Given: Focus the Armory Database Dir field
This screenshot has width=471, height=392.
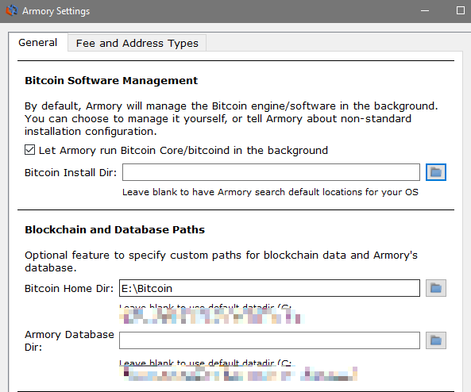Looking at the screenshot, I should tap(269, 340).
